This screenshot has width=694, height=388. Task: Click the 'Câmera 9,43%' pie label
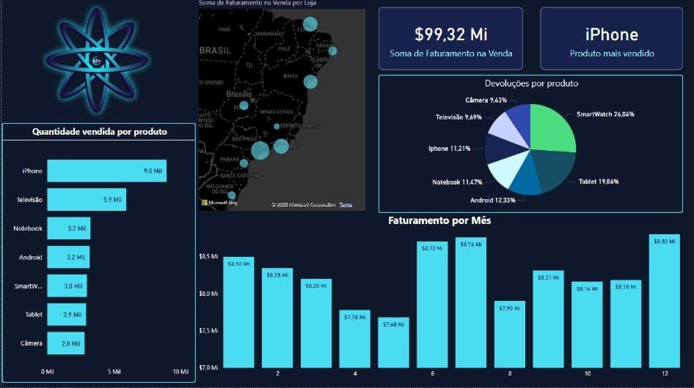[486, 100]
